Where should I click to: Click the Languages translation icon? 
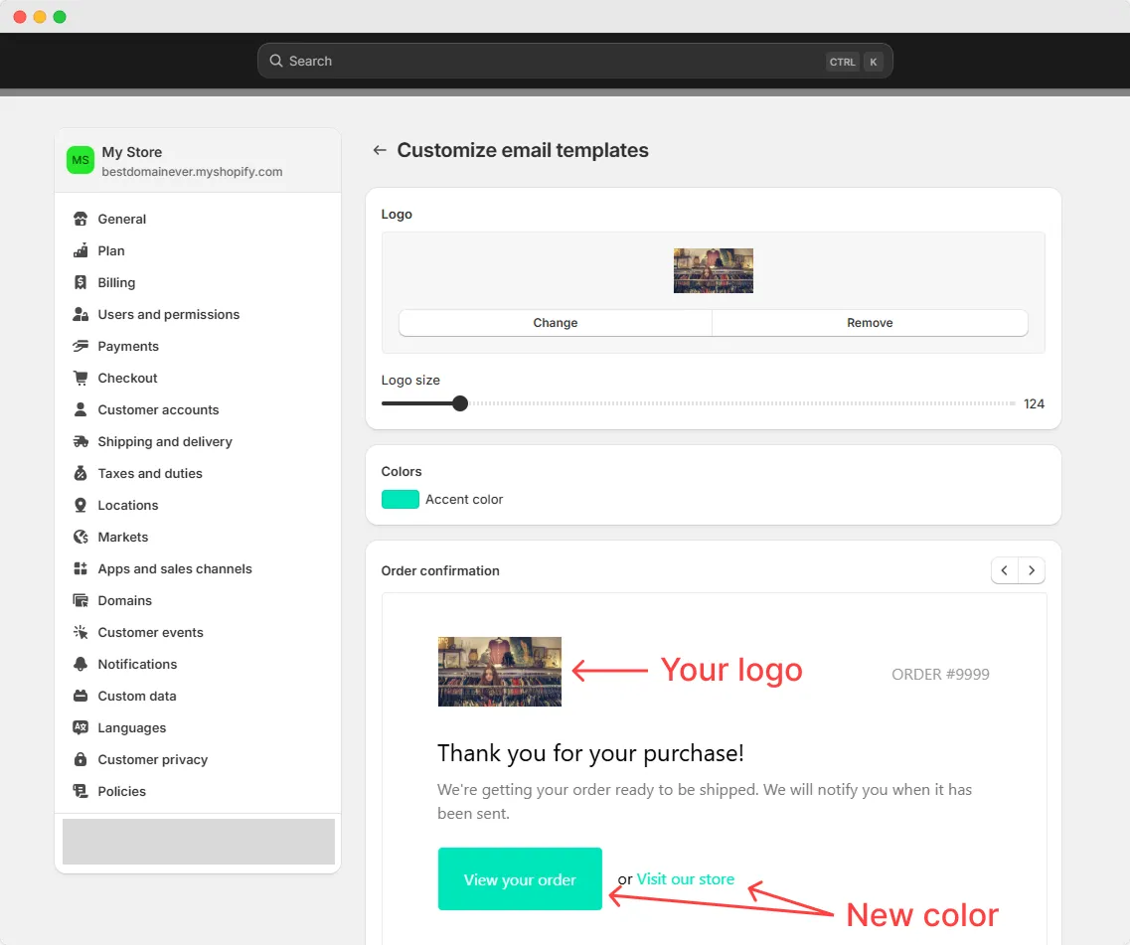click(81, 727)
